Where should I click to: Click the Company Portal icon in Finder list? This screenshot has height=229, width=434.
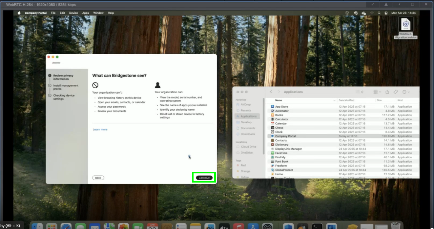click(273, 136)
